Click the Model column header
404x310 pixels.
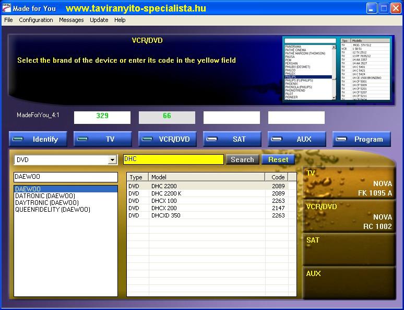tap(207, 177)
